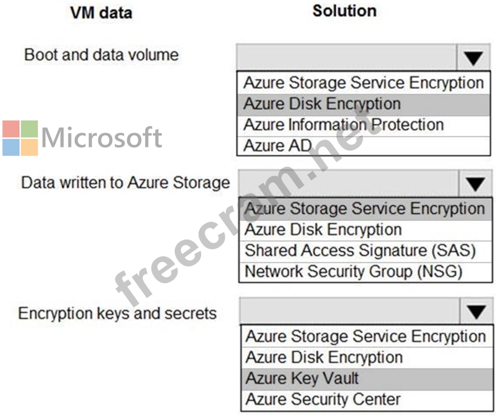Click the empty Encryption keys and secrets field
Image resolution: width=496 pixels, height=415 pixels.
click(x=350, y=311)
